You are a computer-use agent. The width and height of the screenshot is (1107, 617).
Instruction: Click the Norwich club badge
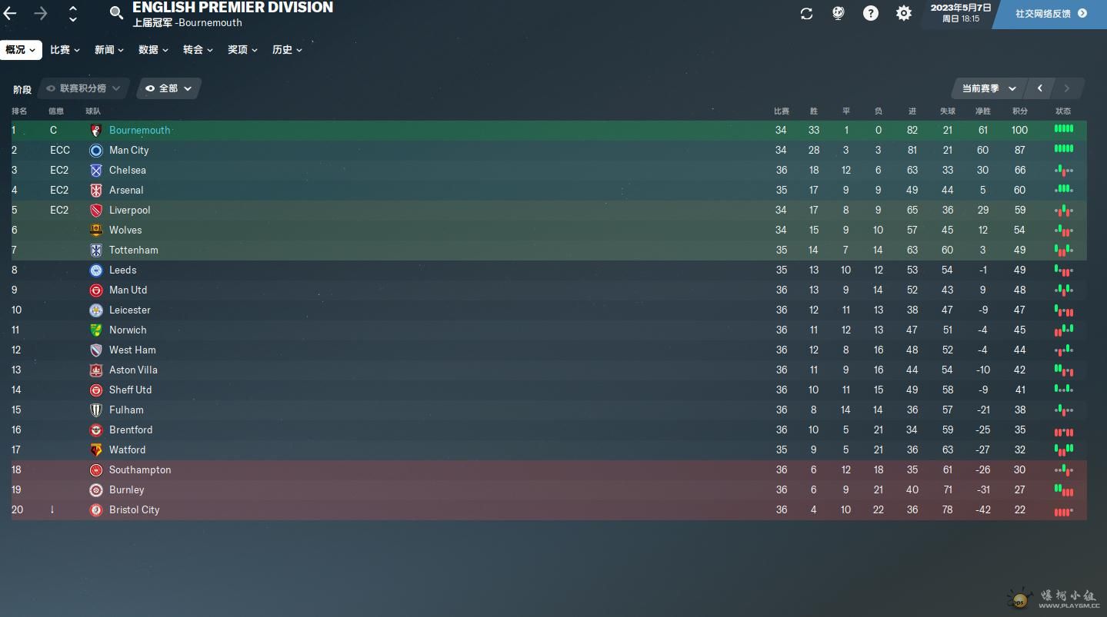(96, 330)
